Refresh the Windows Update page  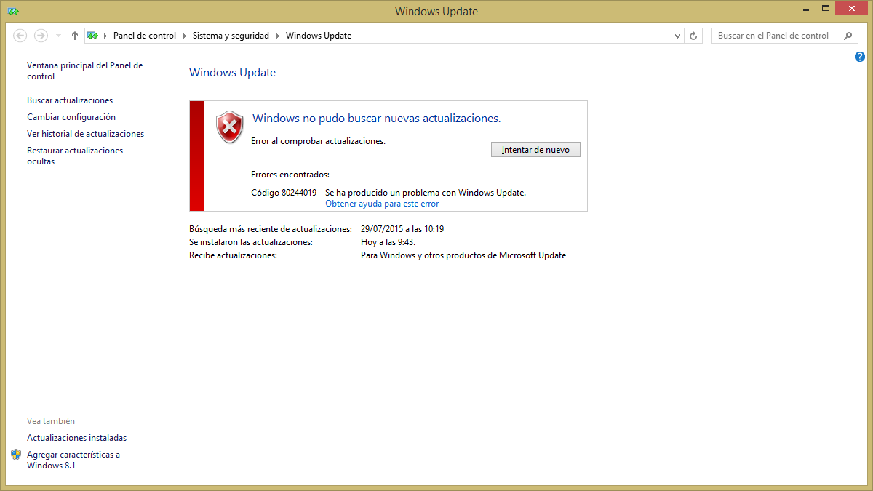coord(694,36)
